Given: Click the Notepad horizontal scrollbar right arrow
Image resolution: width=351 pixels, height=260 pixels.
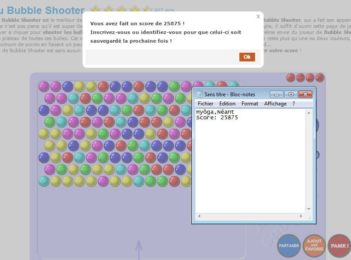Looking at the screenshot, I should tap(301, 216).
